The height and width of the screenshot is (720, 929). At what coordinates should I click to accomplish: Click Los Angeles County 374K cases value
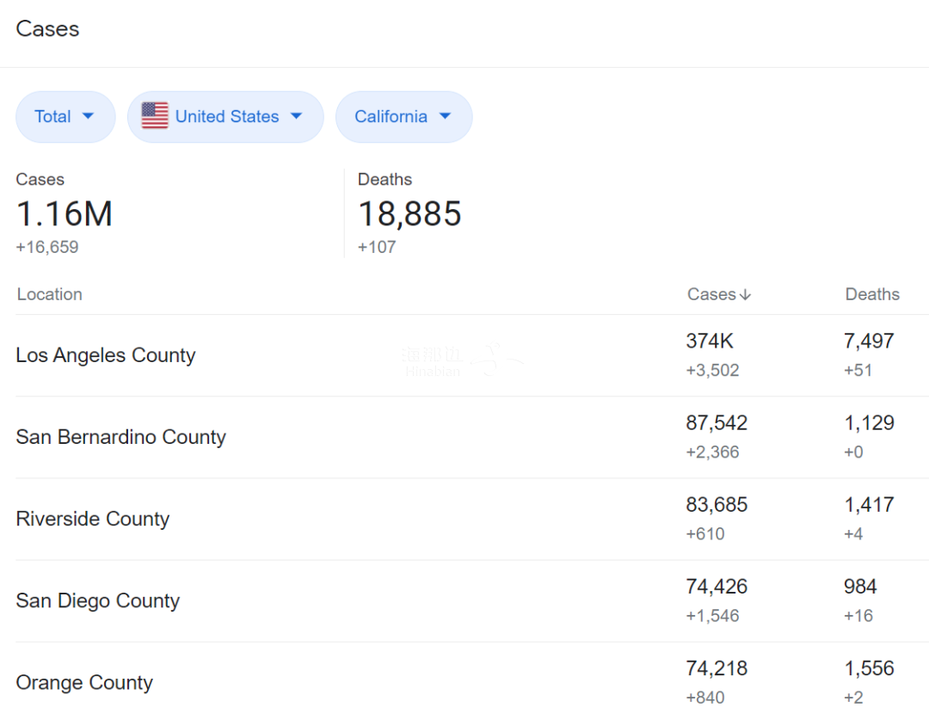pos(710,342)
